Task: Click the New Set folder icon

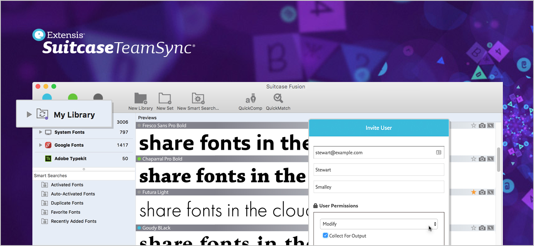Action: (165, 99)
